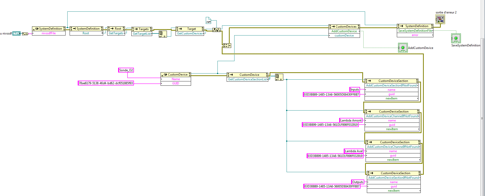Select GUID constant below Inputs string
Image resolution: width=485 pixels, height=196 pixels.
[x=332, y=95]
